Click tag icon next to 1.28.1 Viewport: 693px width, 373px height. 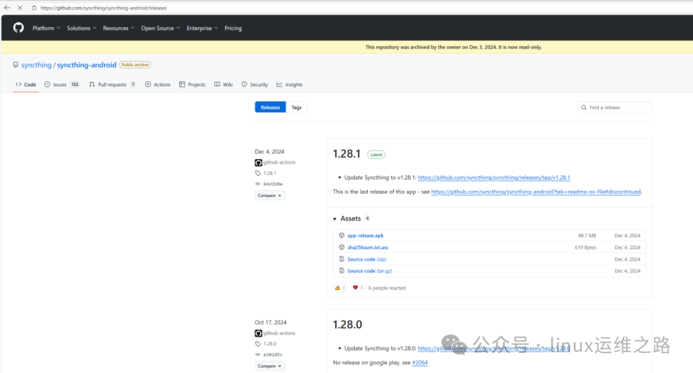(x=258, y=173)
